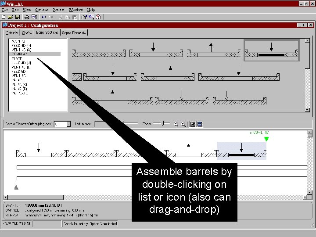Click the Stock Inventory Option status bar text
This screenshot has width=316, height=237.
click(90, 223)
